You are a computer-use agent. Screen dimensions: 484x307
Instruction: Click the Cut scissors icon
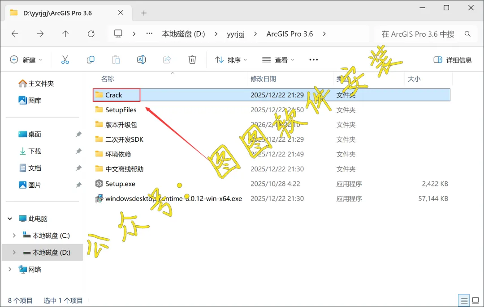(x=65, y=60)
